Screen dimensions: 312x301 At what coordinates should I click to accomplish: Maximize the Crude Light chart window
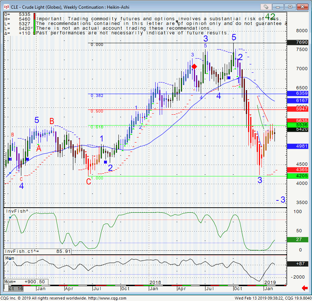pos(290,7)
